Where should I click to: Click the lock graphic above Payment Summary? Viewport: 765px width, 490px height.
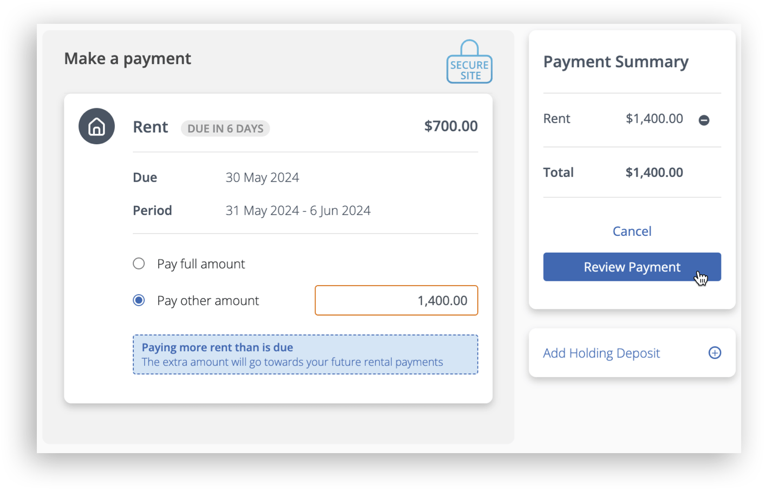point(469,61)
